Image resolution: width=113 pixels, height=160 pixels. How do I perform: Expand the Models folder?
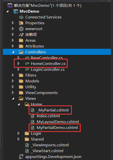(13, 81)
